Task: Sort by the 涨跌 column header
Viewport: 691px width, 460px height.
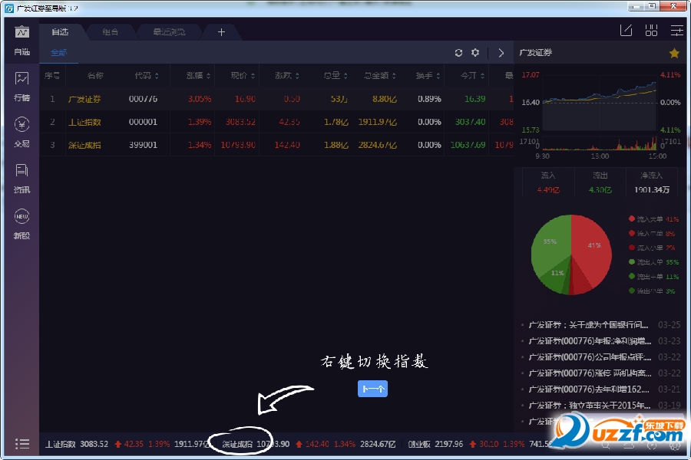Action: [x=287, y=76]
